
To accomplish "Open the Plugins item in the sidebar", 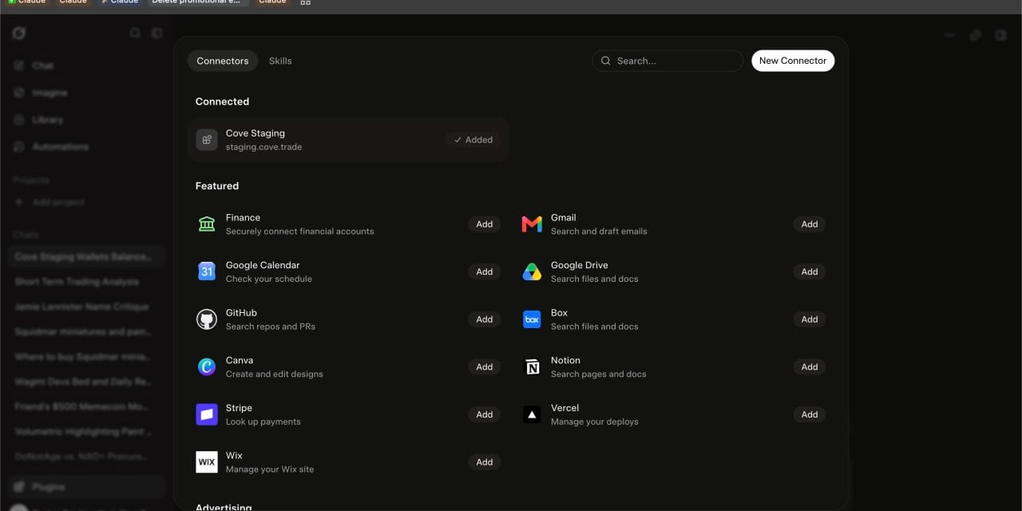I will pos(86,487).
